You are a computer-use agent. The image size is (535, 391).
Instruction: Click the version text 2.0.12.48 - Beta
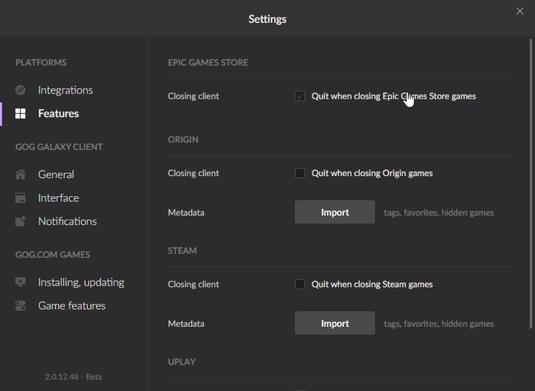73,376
